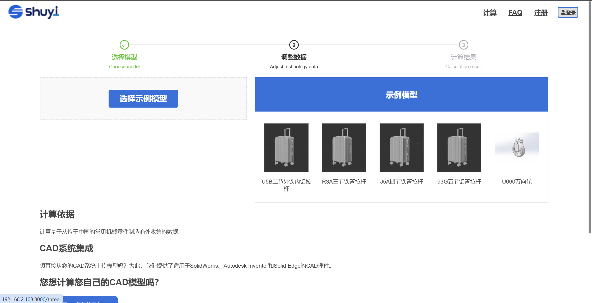Select the R3A三节铁管拉杆 thumbnail
592x303 pixels.
click(344, 148)
